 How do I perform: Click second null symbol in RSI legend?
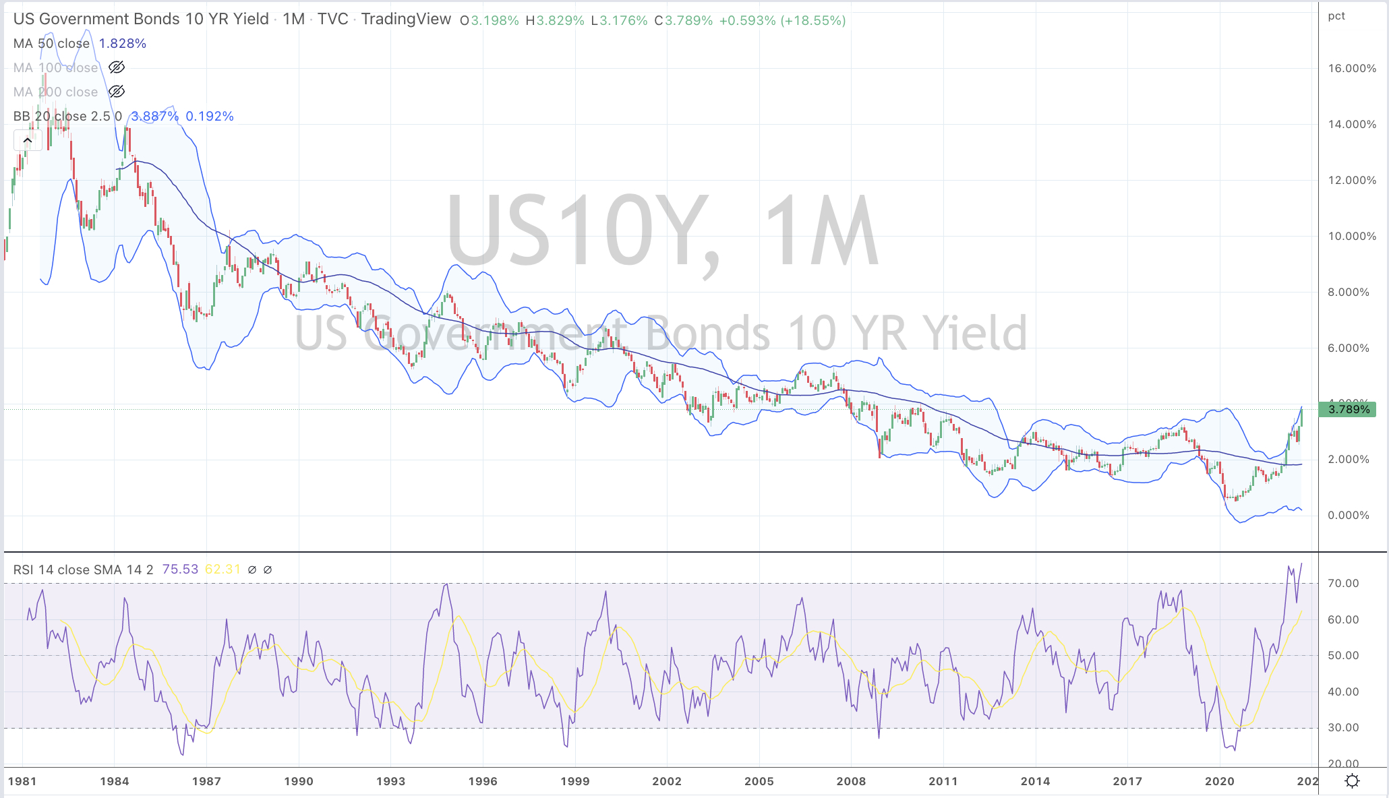(x=268, y=570)
